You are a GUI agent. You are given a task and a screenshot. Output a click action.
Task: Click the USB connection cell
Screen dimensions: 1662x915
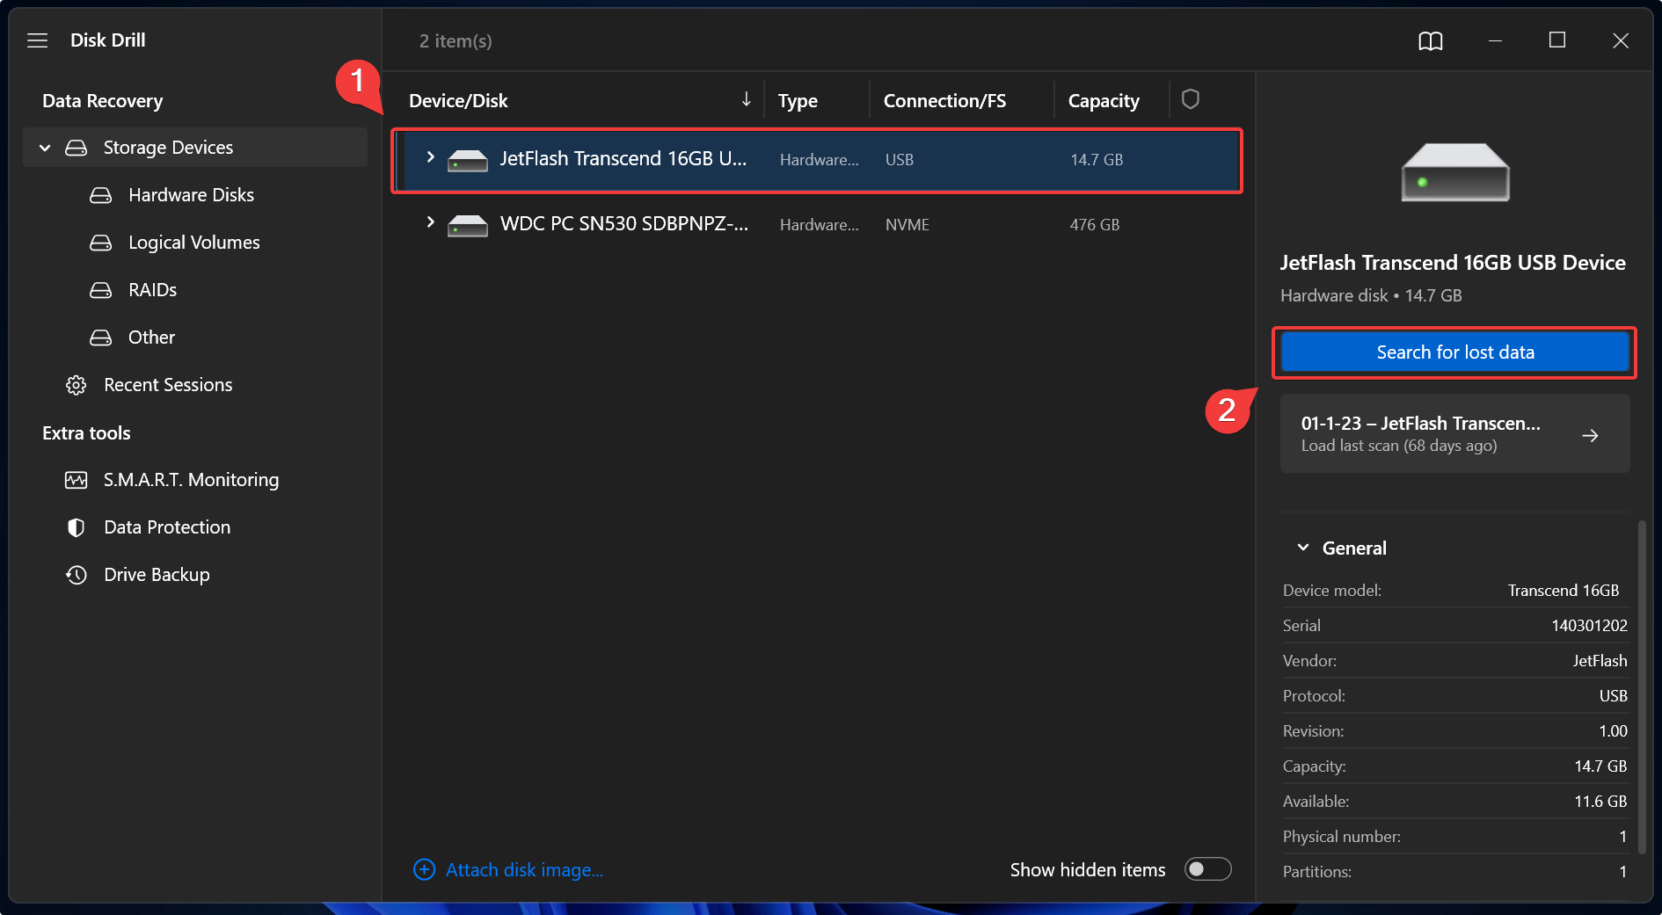tap(899, 160)
